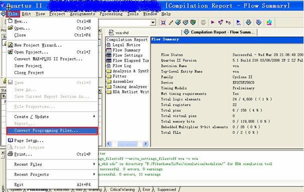
Task: Click the Assignment Editor pencil icon
Action: 171,23
